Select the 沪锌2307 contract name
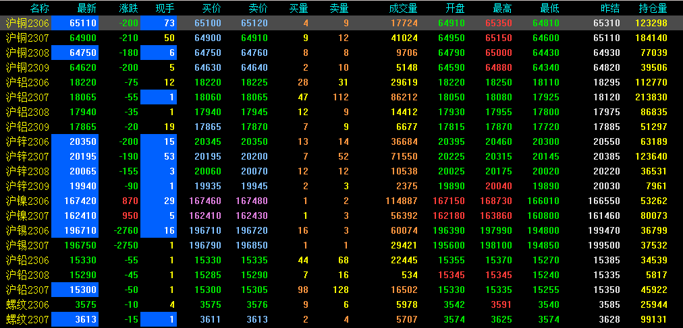 pos(28,156)
